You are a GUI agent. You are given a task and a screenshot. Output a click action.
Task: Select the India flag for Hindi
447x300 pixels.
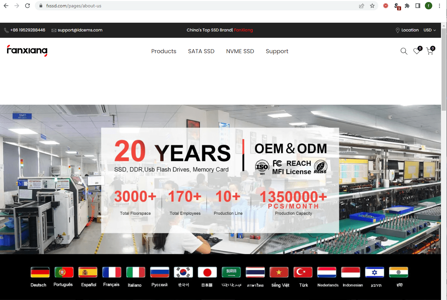398,272
